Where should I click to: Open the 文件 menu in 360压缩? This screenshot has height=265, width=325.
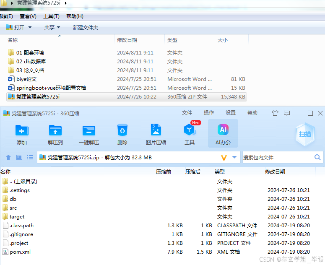(187, 113)
